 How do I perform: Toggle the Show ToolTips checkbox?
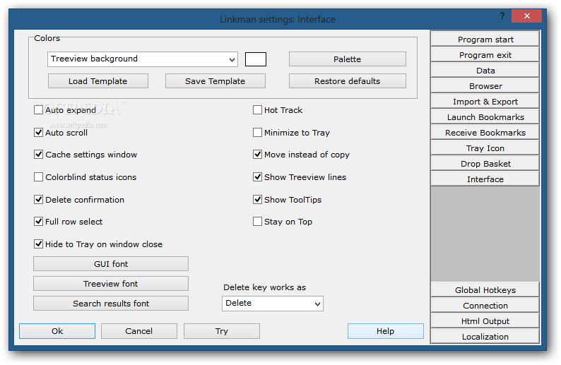point(257,200)
